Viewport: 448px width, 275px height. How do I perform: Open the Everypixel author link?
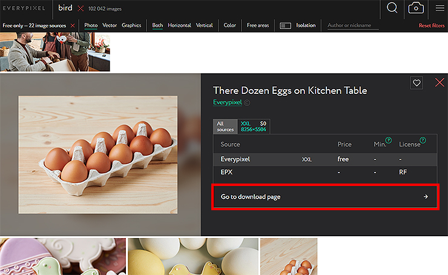point(228,102)
